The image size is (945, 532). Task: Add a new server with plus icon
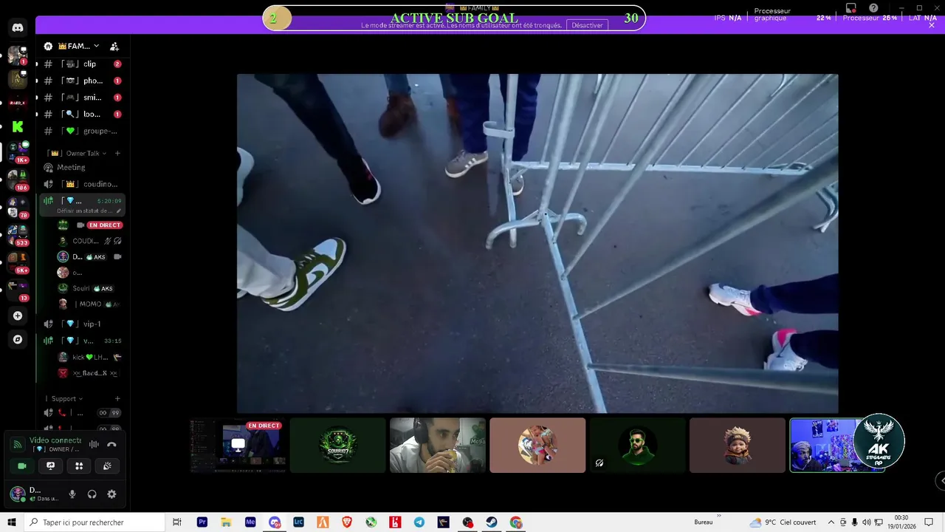pos(18,316)
